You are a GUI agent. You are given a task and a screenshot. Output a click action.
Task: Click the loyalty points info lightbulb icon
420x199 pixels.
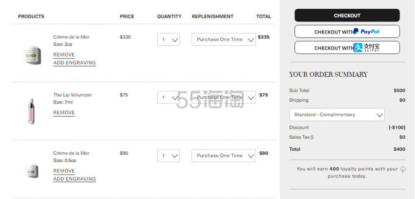point(402,169)
